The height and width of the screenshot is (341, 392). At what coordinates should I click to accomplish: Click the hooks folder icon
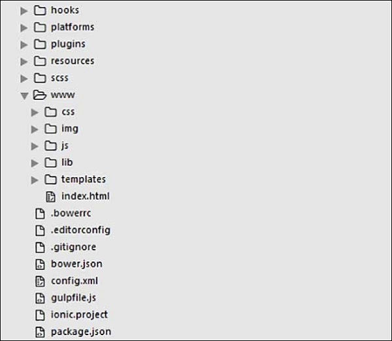pyautogui.click(x=39, y=10)
